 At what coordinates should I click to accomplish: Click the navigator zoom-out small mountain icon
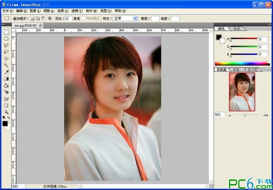tap(229, 115)
